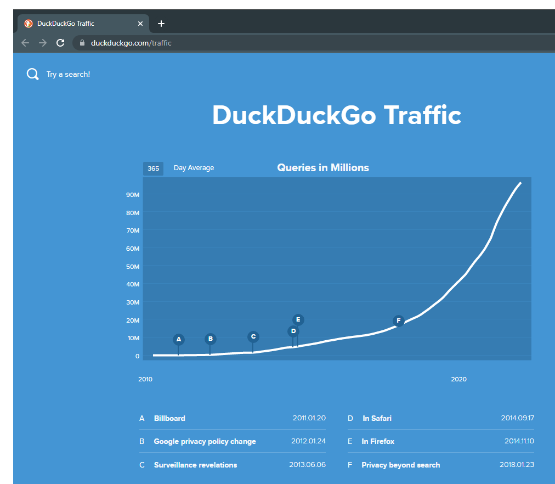Click the DuckDuckGo favicon on the tab
This screenshot has height=484, width=555.
pyautogui.click(x=29, y=24)
